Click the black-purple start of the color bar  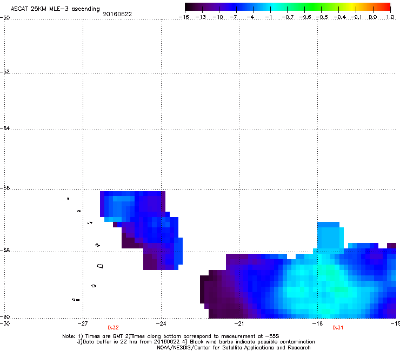click(x=189, y=7)
